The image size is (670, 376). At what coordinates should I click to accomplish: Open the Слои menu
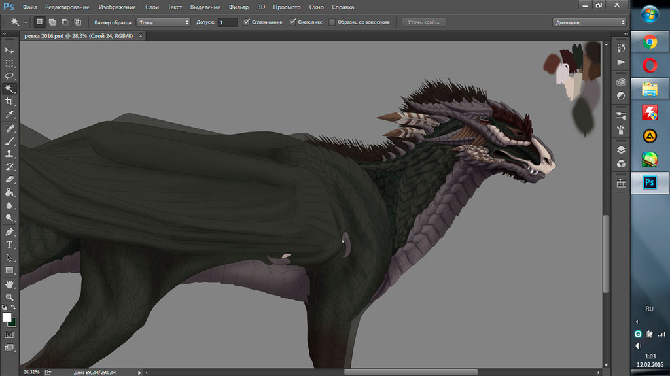click(152, 7)
